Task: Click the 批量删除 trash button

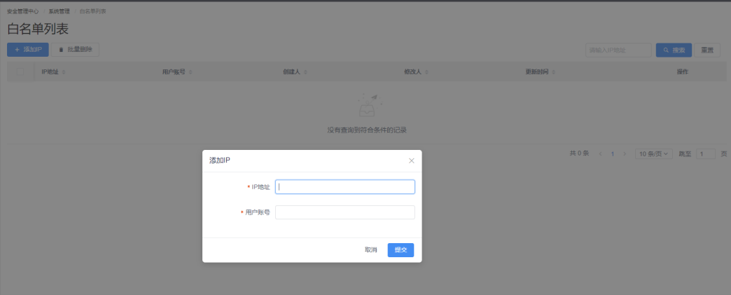Action: click(x=75, y=50)
